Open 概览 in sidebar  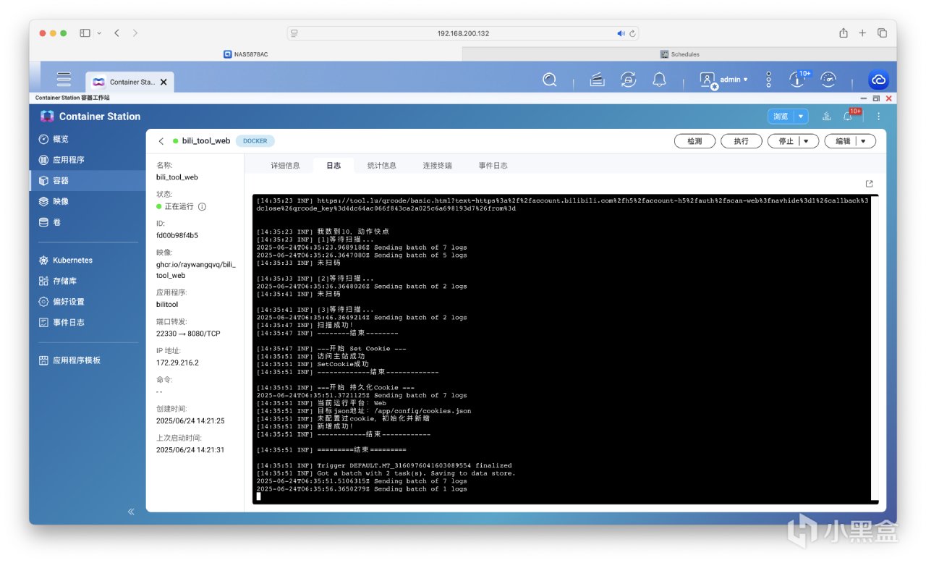88,139
